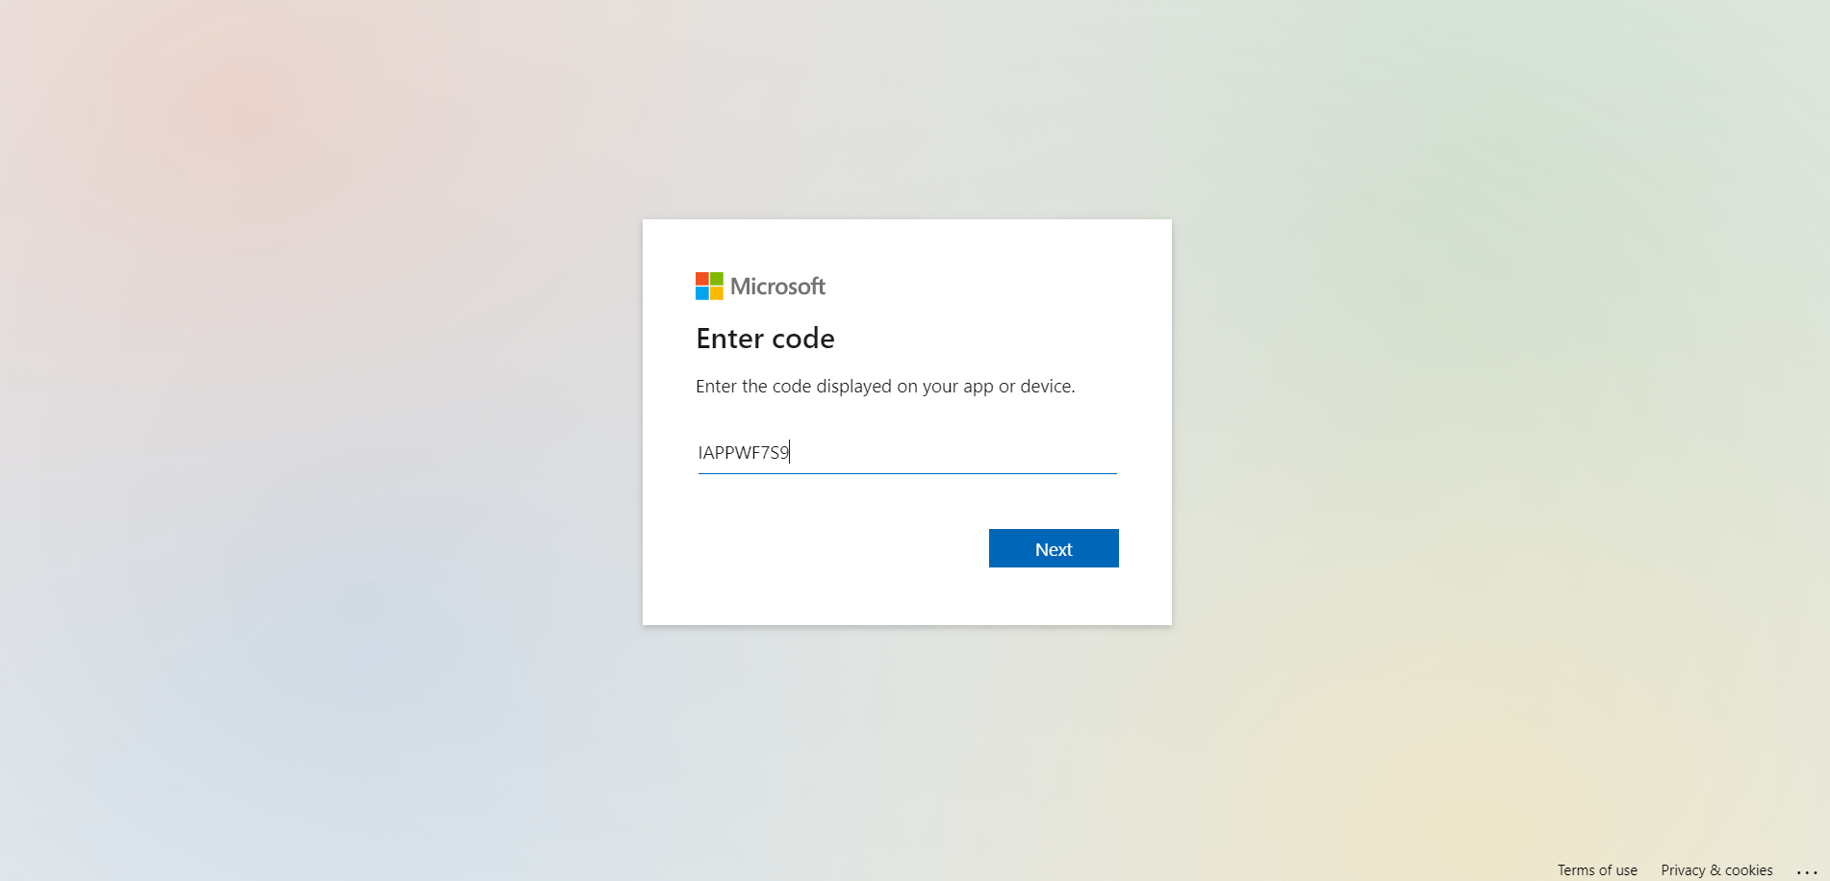Click the instruction text about app or device
Screen dimensions: 1830x881
885,387
